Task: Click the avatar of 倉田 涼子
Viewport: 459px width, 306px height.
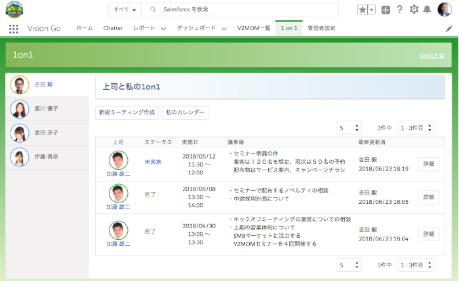Action: click(x=20, y=133)
